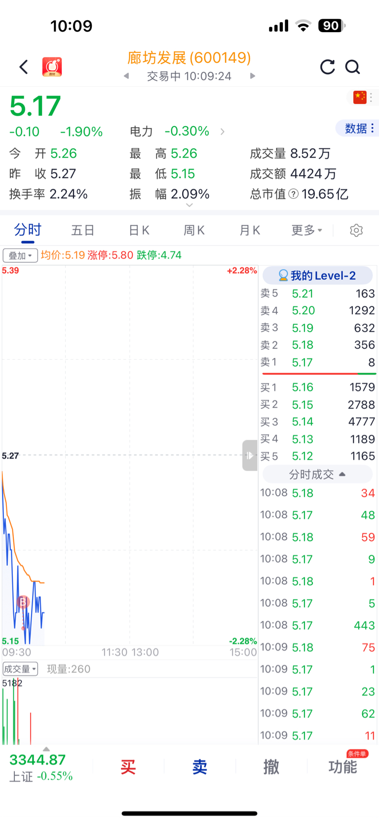
Task: Select 买1 price 5.16 row
Action: tap(318, 387)
